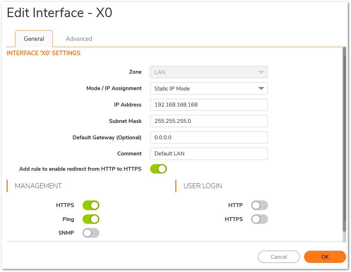This screenshot has height=272, width=351.
Task: Click the Subnet Mask label
Action: pos(125,121)
